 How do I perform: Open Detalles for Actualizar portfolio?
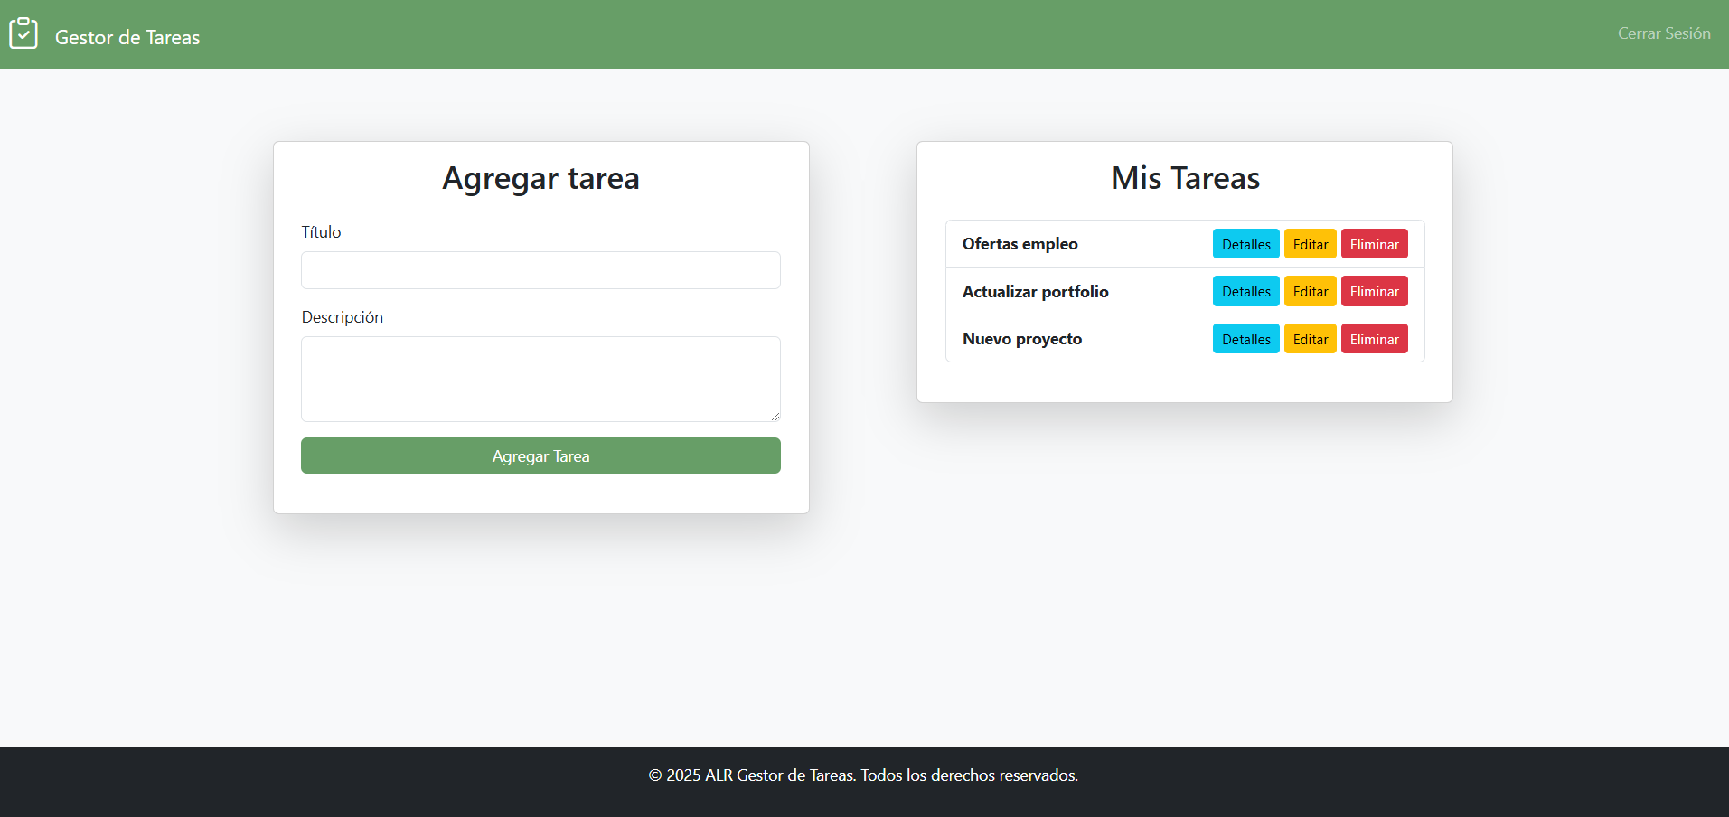(x=1245, y=292)
